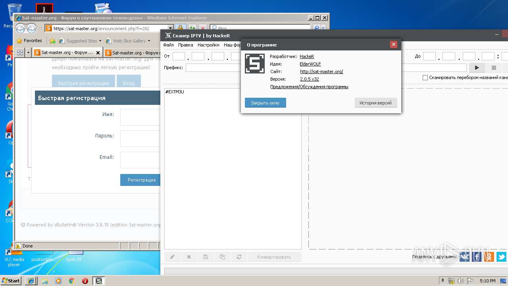Viewport: 508px width, 286px height.
Task: Close the first Sat-master.org tab
Action: (98, 52)
